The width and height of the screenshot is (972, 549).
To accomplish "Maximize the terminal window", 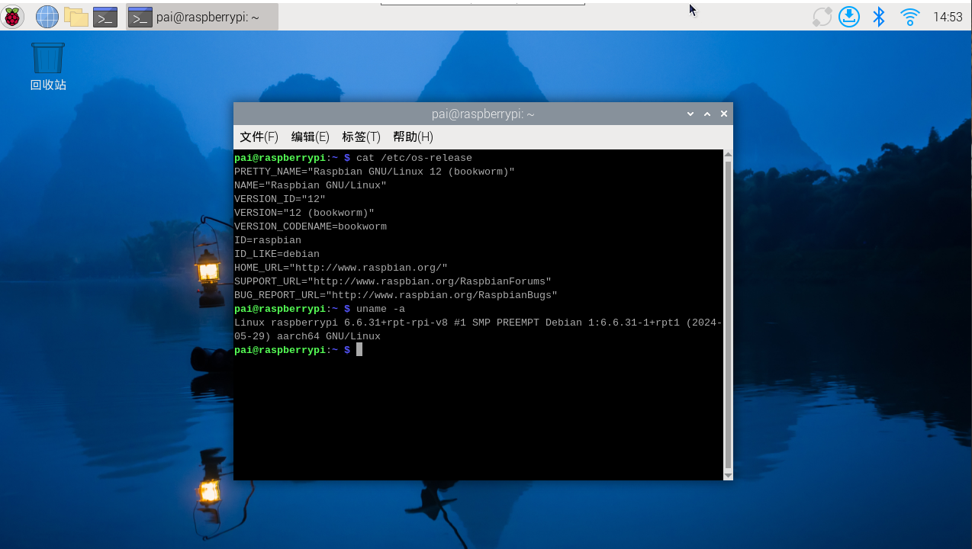I will click(x=707, y=114).
